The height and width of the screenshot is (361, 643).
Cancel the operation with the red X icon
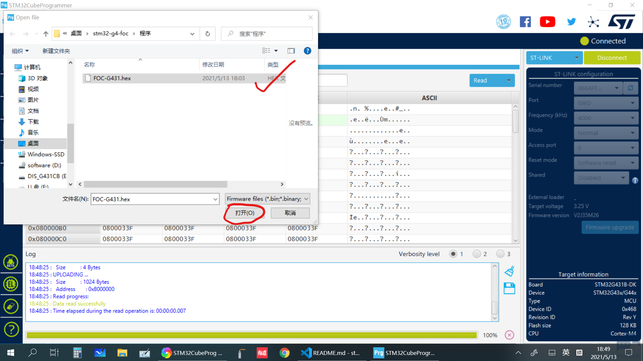(x=509, y=335)
